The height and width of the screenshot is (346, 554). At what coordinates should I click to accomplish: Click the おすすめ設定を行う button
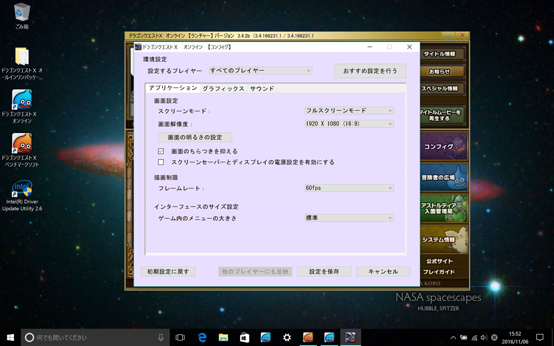[x=370, y=71]
